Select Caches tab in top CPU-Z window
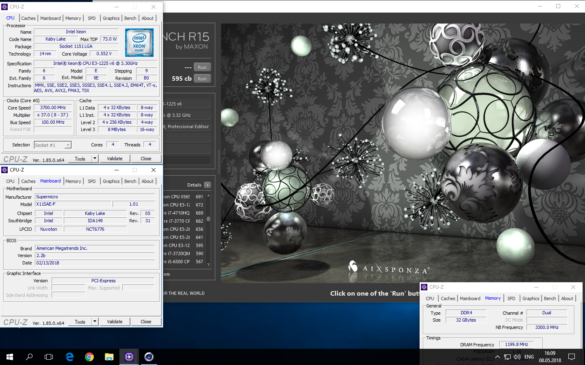Image resolution: width=585 pixels, height=365 pixels. (28, 18)
